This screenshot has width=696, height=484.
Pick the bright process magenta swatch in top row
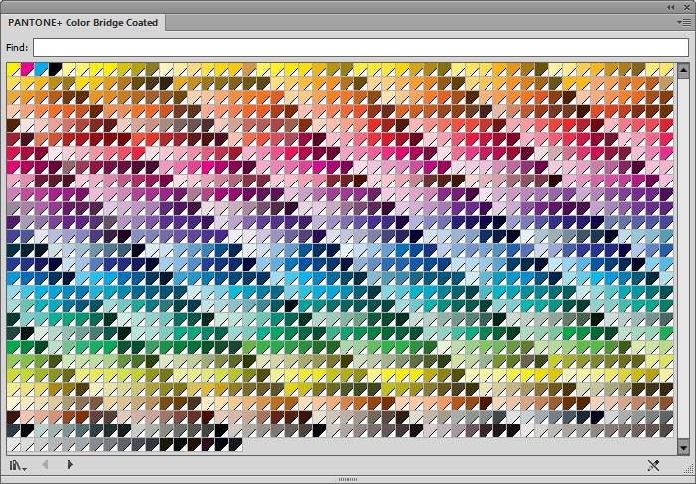[x=27, y=70]
